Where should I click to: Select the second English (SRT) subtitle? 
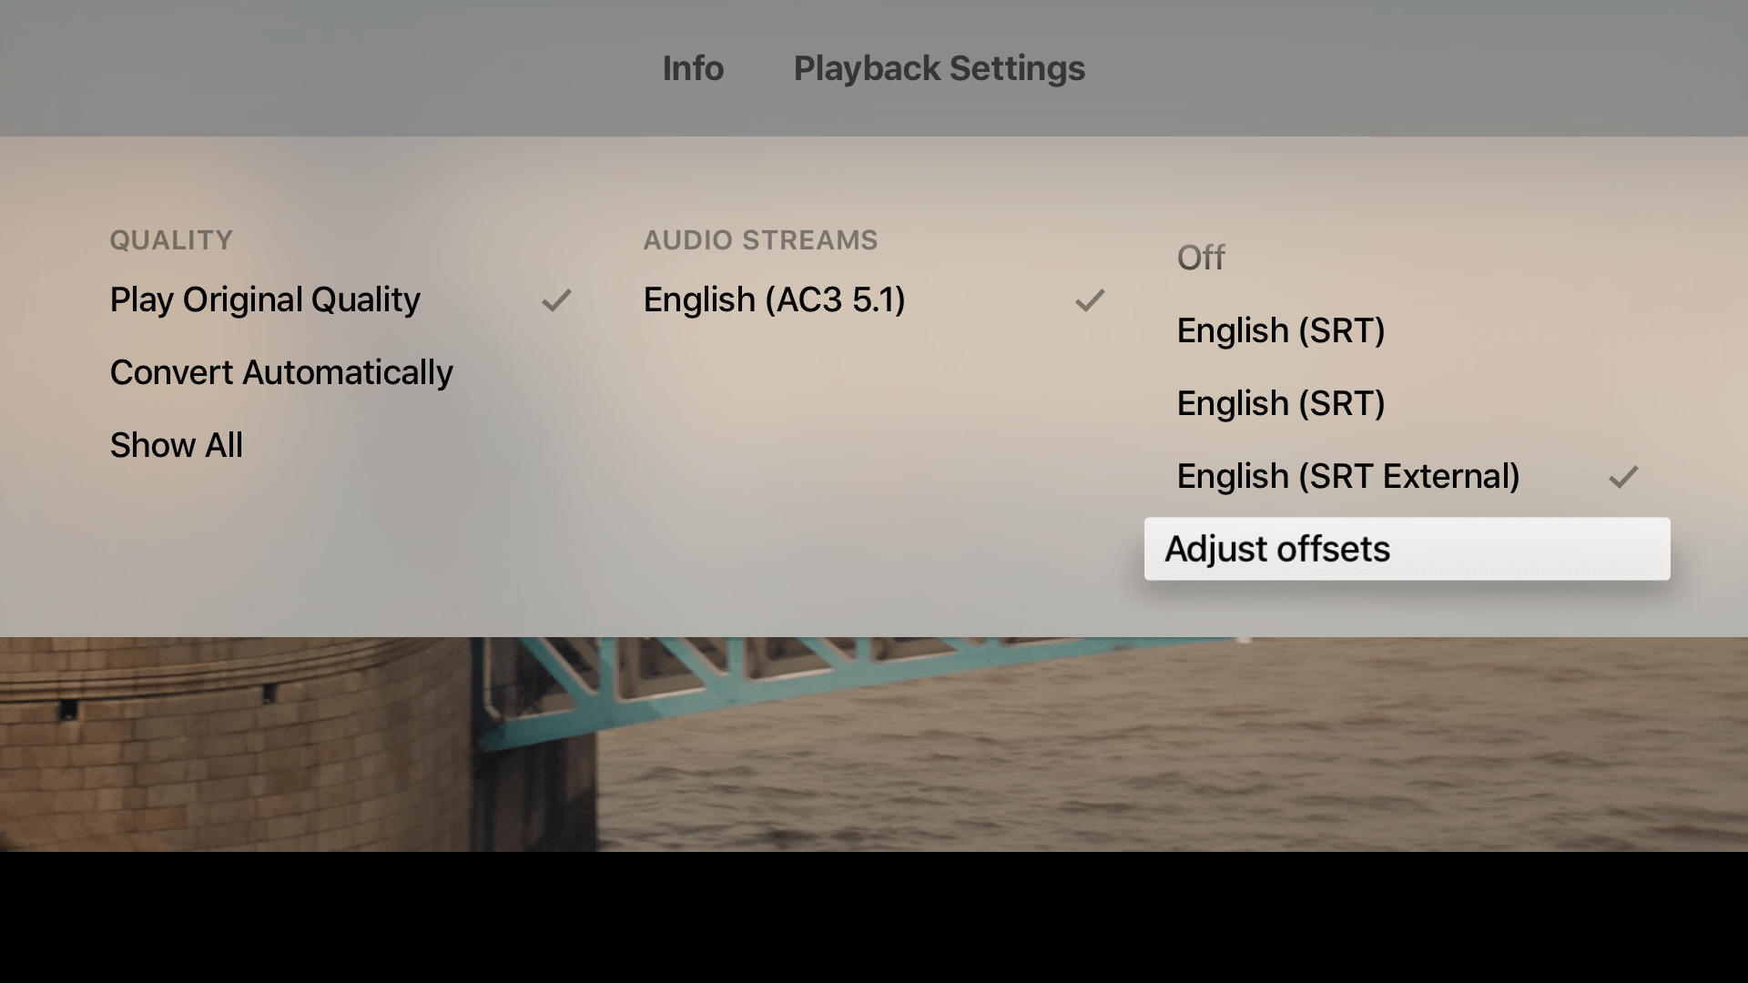tap(1280, 403)
